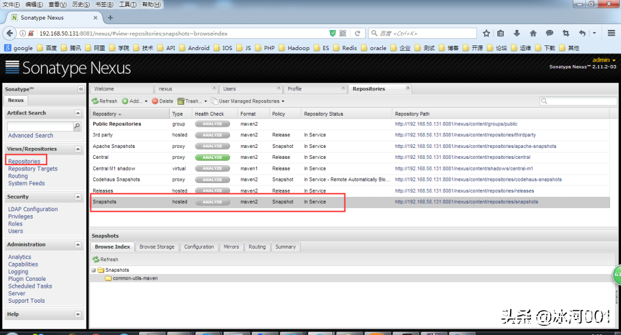Open the Routing tab for Snapshots
The width and height of the screenshot is (621, 335).
pos(257,246)
